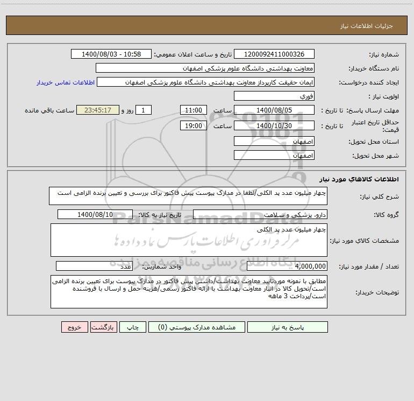
Task: Click 'واحد شمارش:' label
Action: [162, 266]
